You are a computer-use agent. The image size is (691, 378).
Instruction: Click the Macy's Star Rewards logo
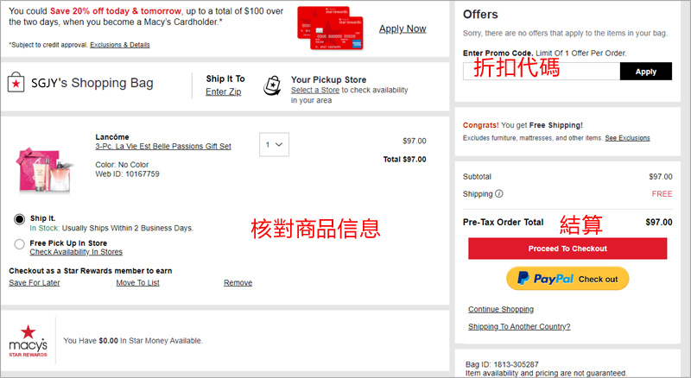[28, 340]
